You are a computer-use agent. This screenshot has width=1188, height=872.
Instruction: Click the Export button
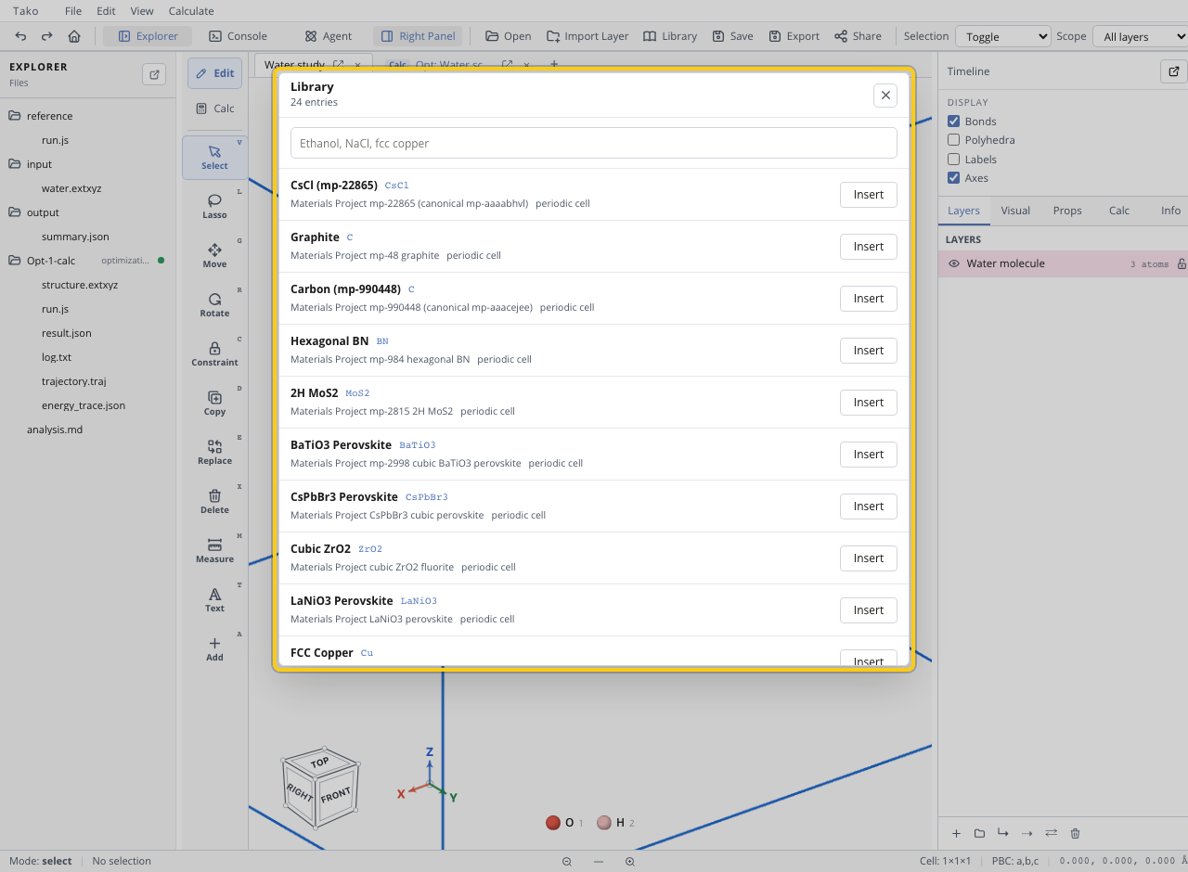point(794,36)
